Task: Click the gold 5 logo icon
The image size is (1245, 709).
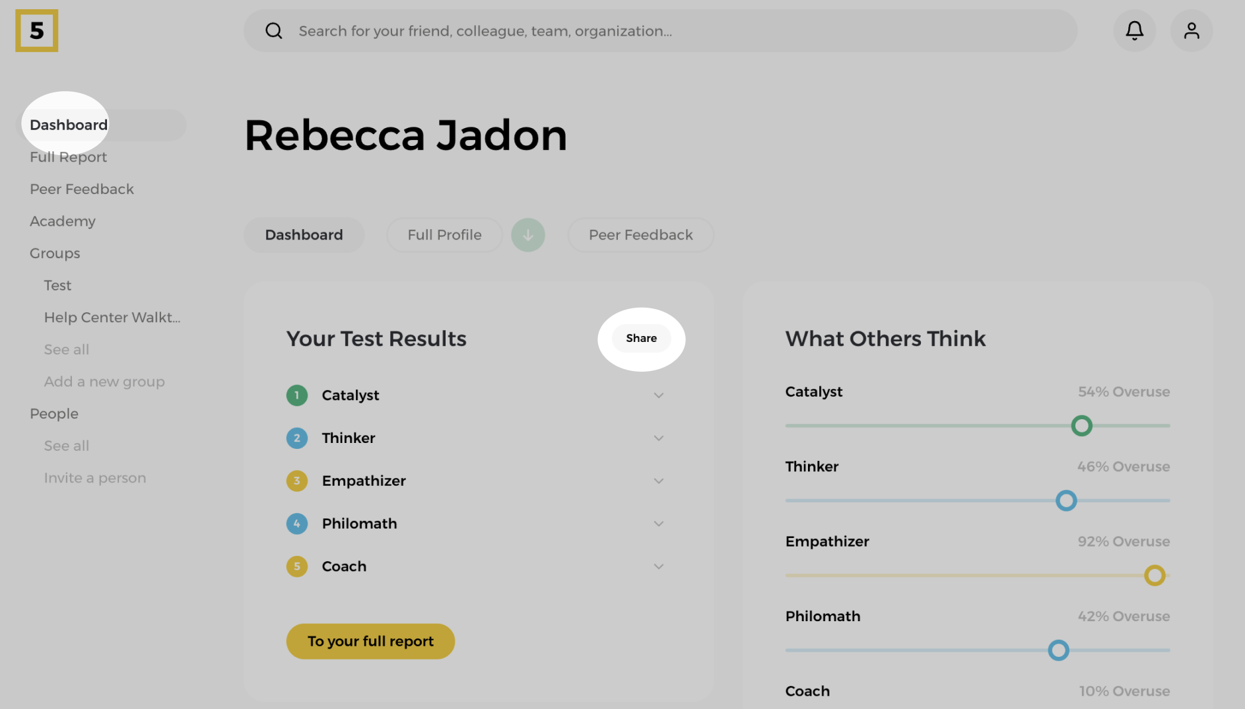Action: [37, 30]
